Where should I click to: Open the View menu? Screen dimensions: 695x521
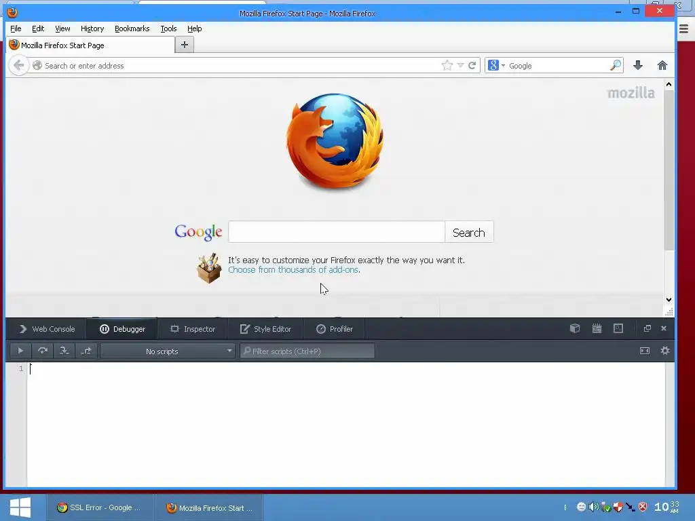tap(62, 28)
